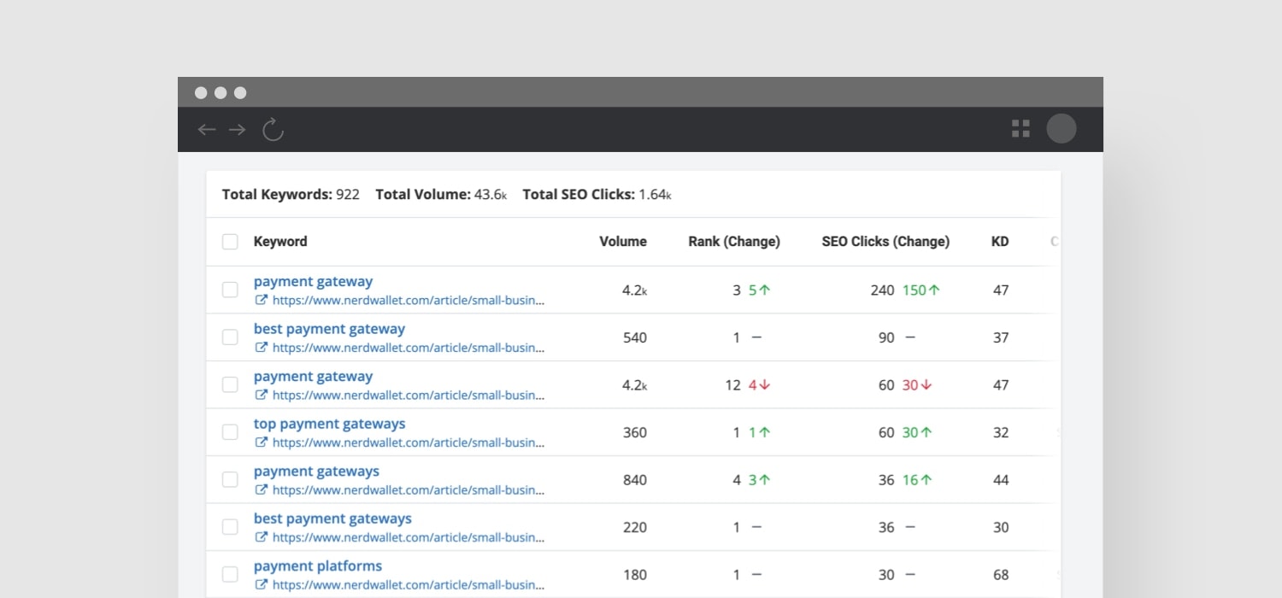Mark the 'payment platforms' row checkbox

tap(230, 575)
